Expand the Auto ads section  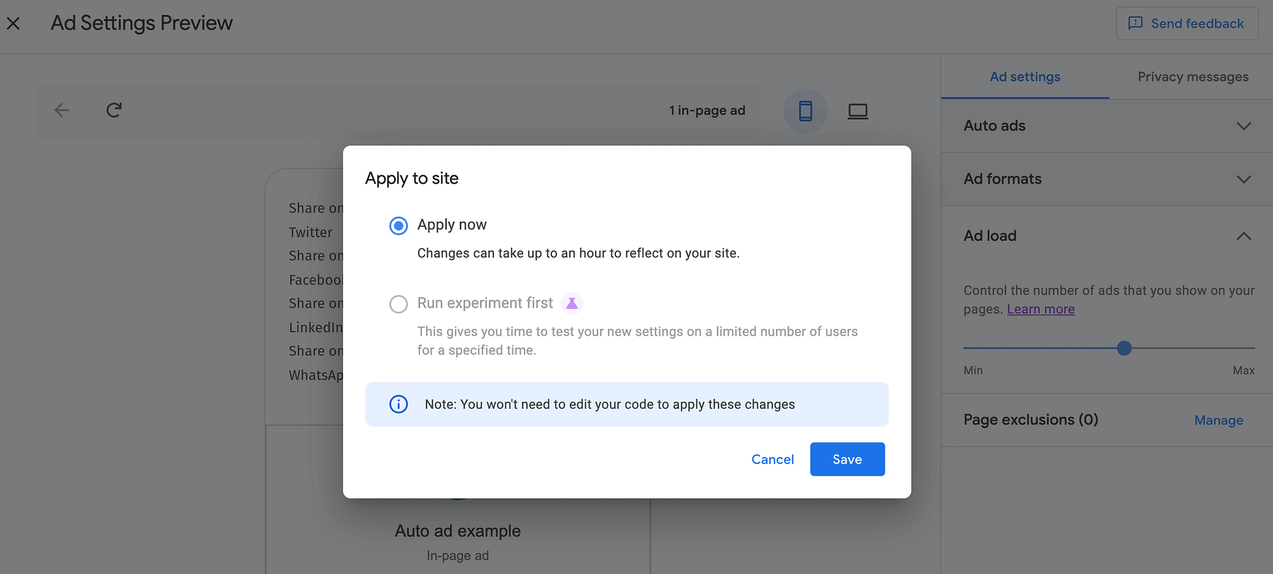coord(1244,126)
